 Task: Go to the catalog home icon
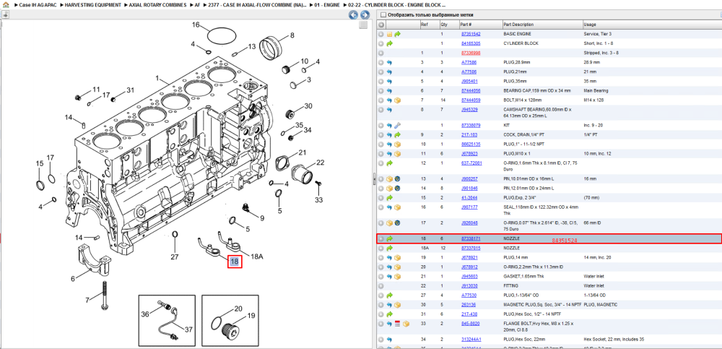click(6, 4)
